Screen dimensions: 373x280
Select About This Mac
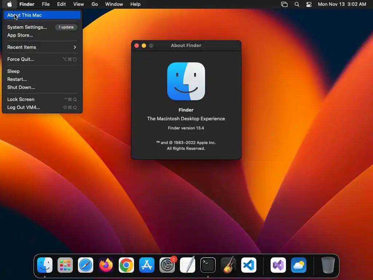[x=42, y=15]
